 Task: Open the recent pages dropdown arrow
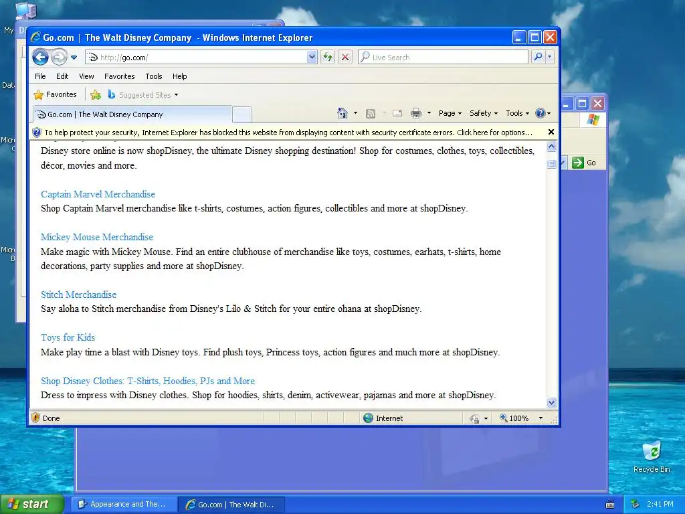(x=74, y=58)
